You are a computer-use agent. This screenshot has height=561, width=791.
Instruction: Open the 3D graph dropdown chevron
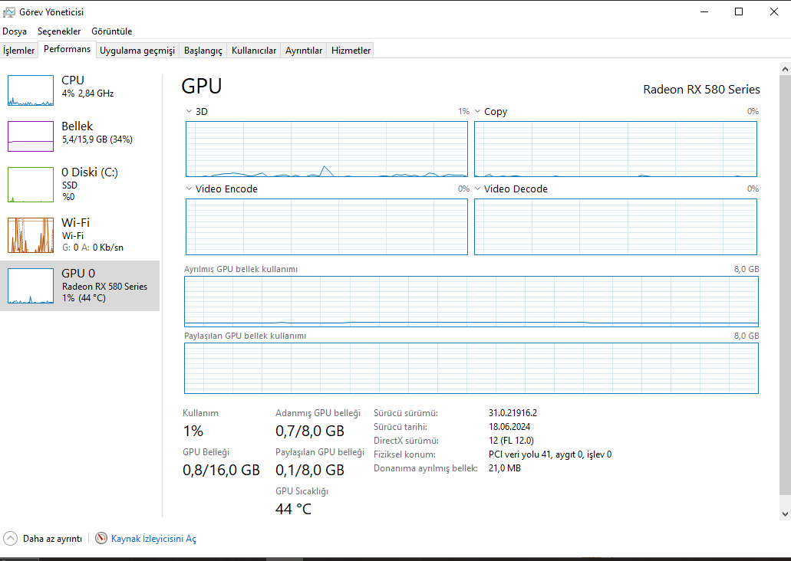pos(190,112)
